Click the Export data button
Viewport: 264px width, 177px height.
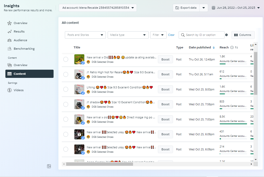pos(186,8)
